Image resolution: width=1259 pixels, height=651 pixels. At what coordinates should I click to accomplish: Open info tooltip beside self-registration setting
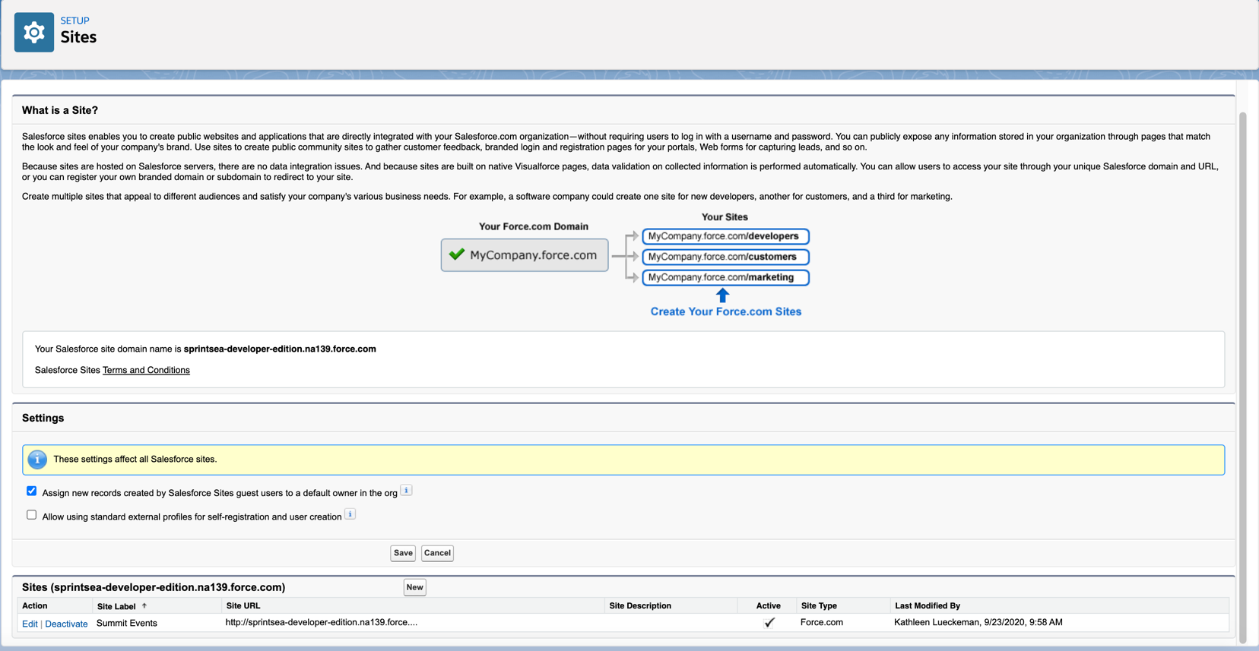[x=350, y=514]
